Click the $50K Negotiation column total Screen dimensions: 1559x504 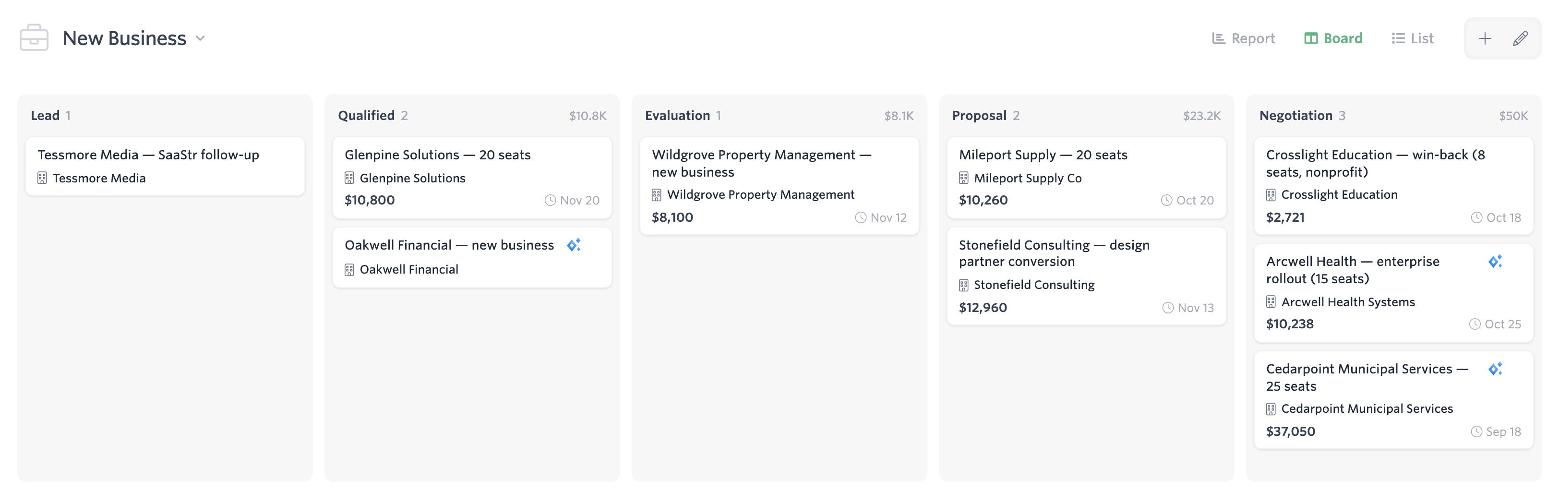(x=1513, y=116)
